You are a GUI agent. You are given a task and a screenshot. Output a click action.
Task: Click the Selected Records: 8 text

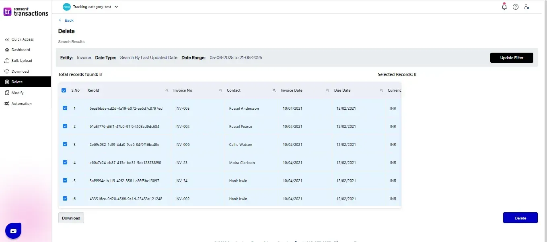tap(397, 75)
